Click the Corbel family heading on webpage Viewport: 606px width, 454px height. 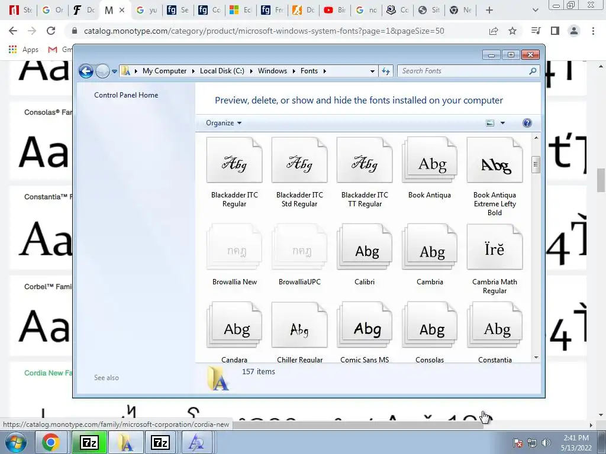tap(49, 287)
